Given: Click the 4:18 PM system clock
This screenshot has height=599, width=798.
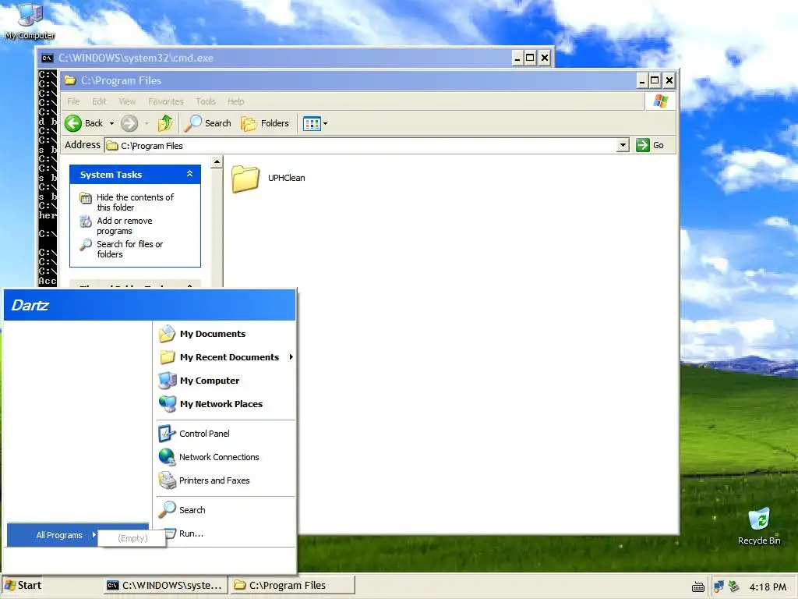Looking at the screenshot, I should pos(768,587).
